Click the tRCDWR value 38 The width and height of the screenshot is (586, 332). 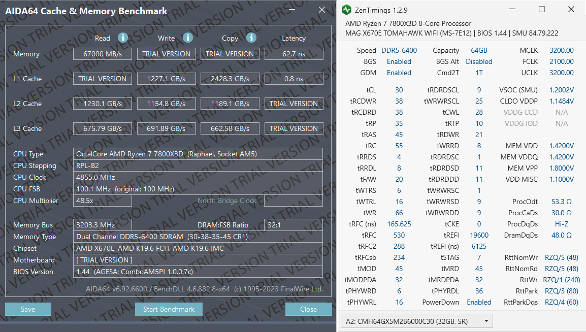click(x=399, y=101)
